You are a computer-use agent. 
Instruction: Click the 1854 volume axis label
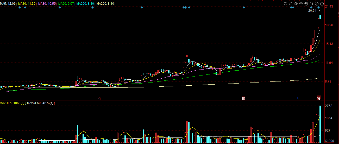(x=329, y=118)
